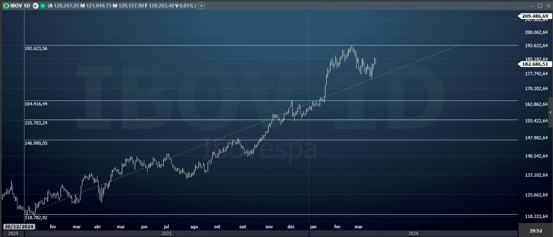Click the green connection status dot
Viewport: 553px width, 237px height.
coord(43,6)
